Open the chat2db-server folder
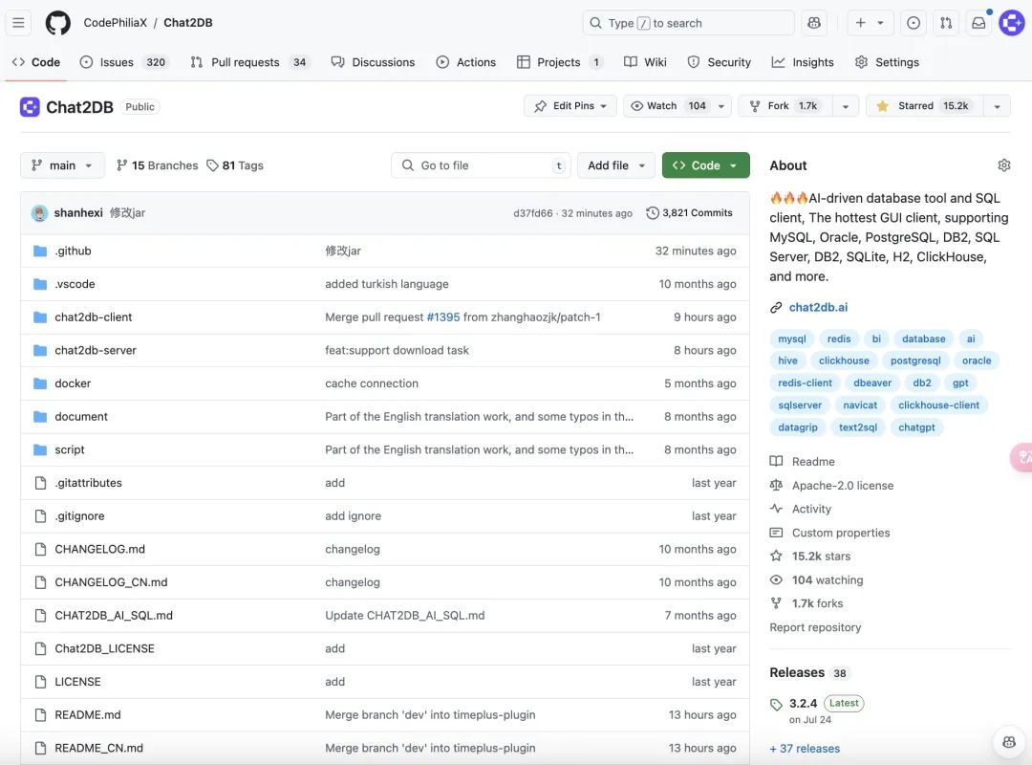 pos(96,351)
